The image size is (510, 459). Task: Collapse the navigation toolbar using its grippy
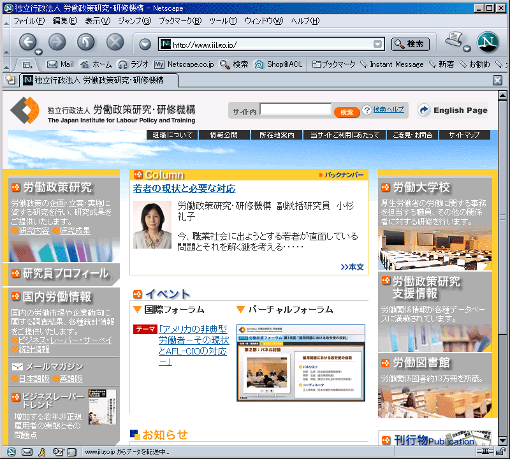(x=6, y=42)
